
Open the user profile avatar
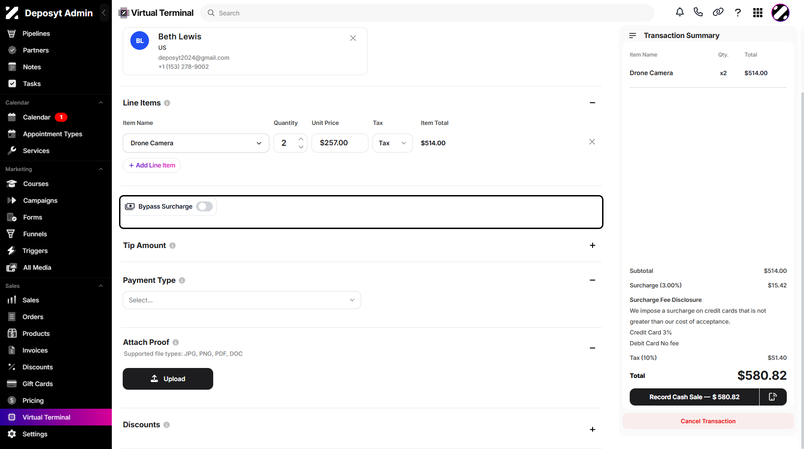tap(780, 13)
